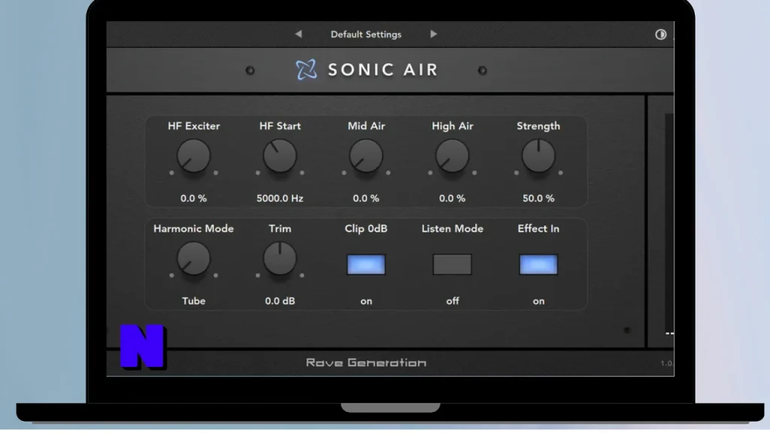Go to next preset arrow
This screenshot has width=770, height=433.
tap(433, 34)
